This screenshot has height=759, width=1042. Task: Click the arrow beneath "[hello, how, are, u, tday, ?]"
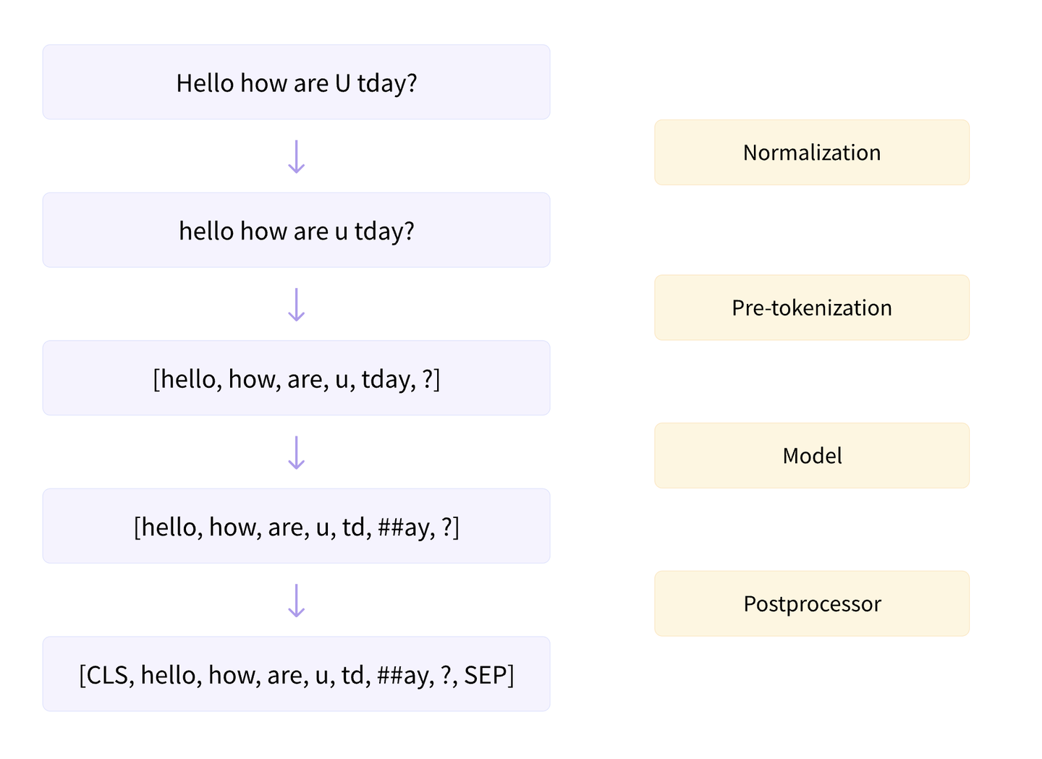[x=297, y=452]
